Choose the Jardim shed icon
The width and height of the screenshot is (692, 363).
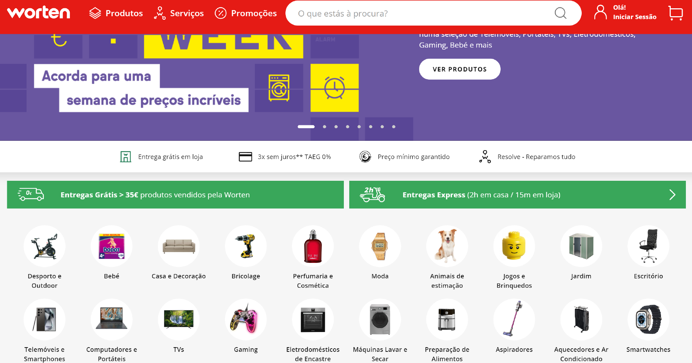(581, 246)
